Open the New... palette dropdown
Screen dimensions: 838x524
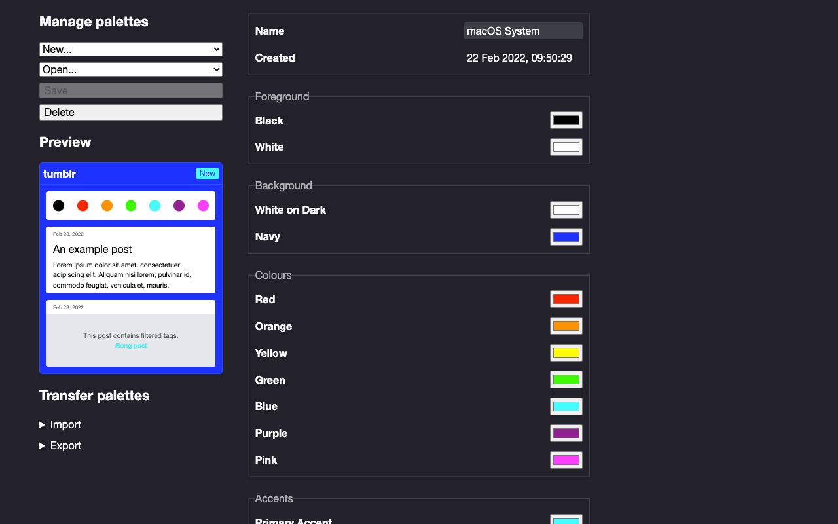point(131,49)
